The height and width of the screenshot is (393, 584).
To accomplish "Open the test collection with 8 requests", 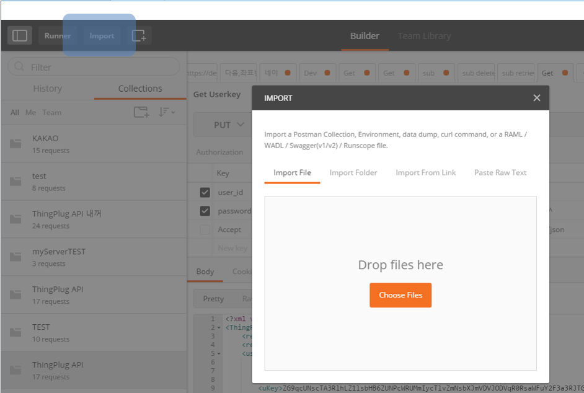I will click(x=94, y=182).
